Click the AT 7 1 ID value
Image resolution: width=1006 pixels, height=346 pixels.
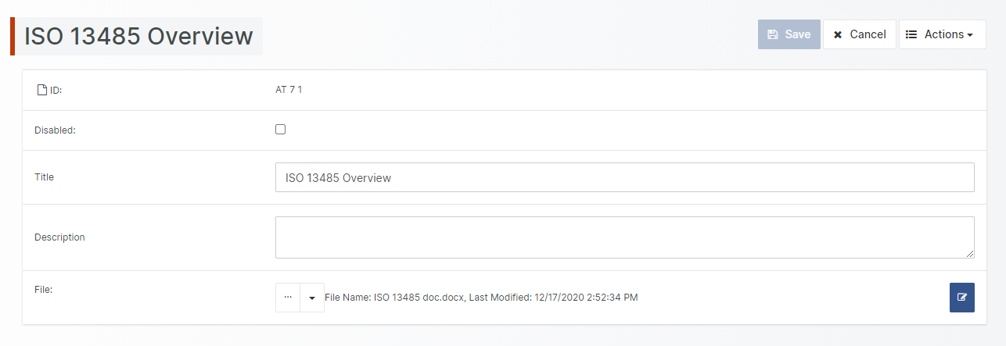289,90
